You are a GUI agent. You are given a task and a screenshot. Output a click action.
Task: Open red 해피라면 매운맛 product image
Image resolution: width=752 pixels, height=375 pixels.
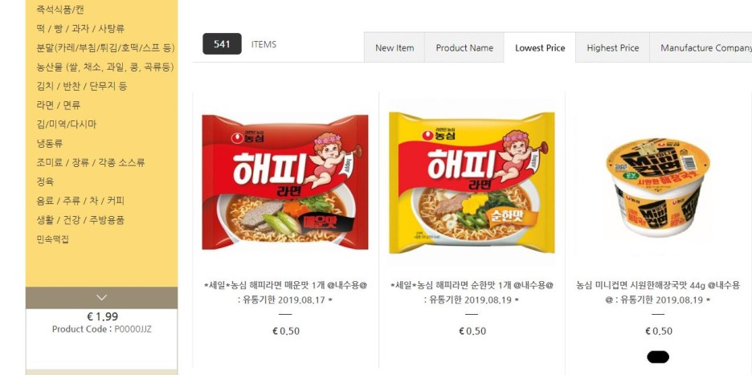coord(285,182)
